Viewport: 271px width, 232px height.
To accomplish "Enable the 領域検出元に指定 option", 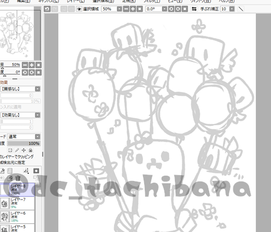I will click(x=13, y=162).
